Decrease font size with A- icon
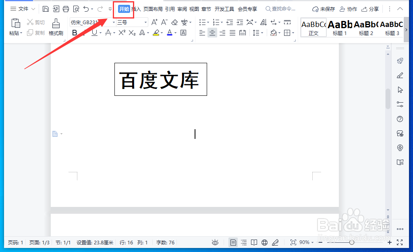This screenshot has height=252, width=413. (x=164, y=22)
